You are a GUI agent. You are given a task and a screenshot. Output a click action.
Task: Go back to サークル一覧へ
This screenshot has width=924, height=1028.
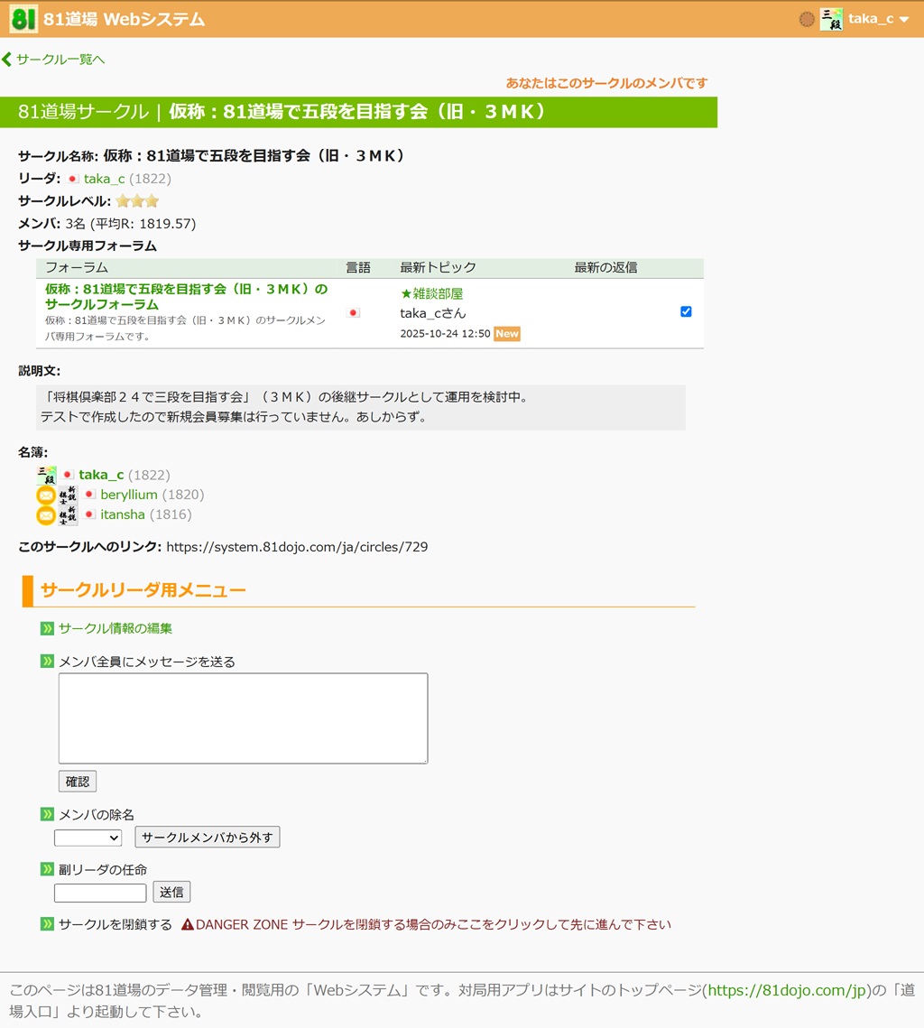(53, 60)
